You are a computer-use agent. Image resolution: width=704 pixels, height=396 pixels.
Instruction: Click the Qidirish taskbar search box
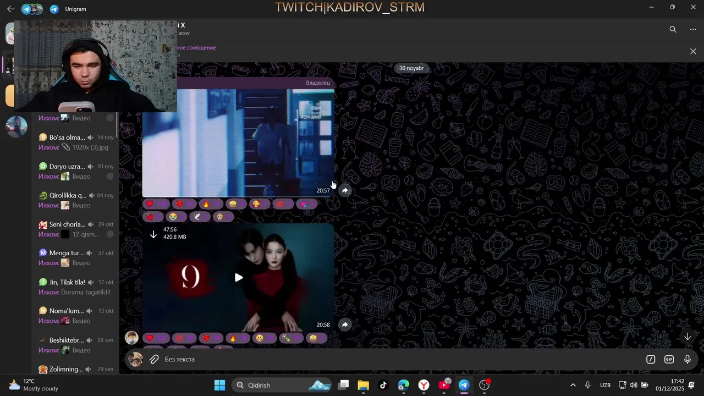282,385
